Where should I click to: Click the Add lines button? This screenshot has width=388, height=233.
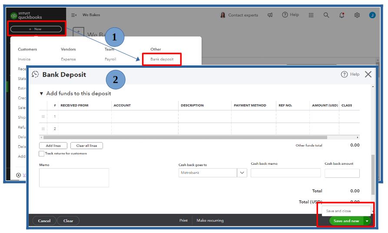click(x=53, y=146)
